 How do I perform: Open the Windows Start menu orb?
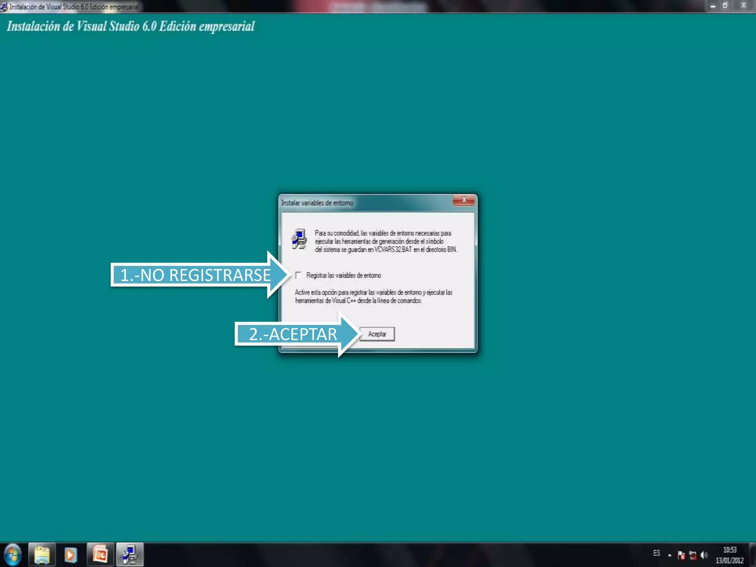point(13,554)
